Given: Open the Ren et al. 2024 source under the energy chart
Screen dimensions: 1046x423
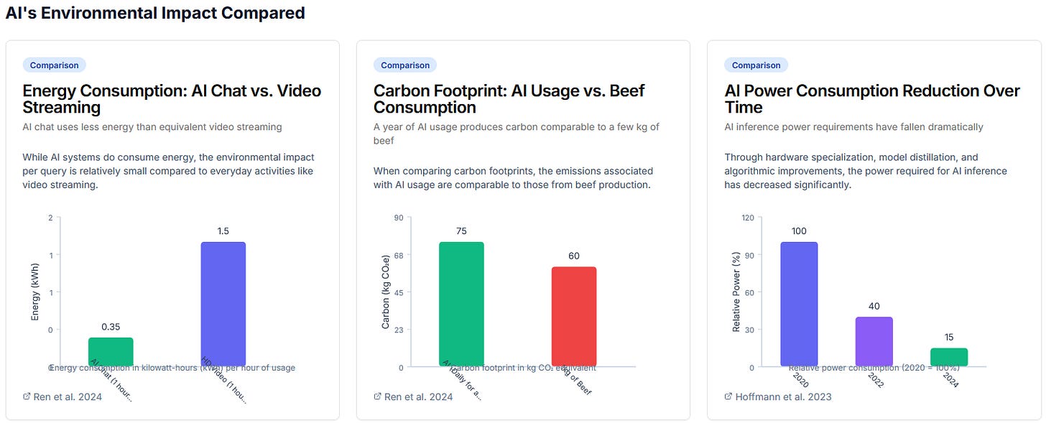Looking at the screenshot, I should (68, 396).
